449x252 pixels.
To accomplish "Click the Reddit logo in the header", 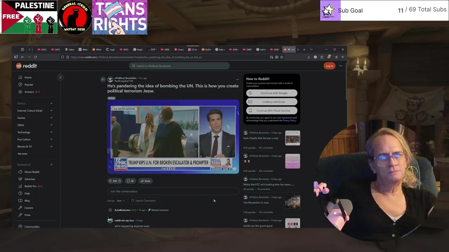I will (x=26, y=66).
